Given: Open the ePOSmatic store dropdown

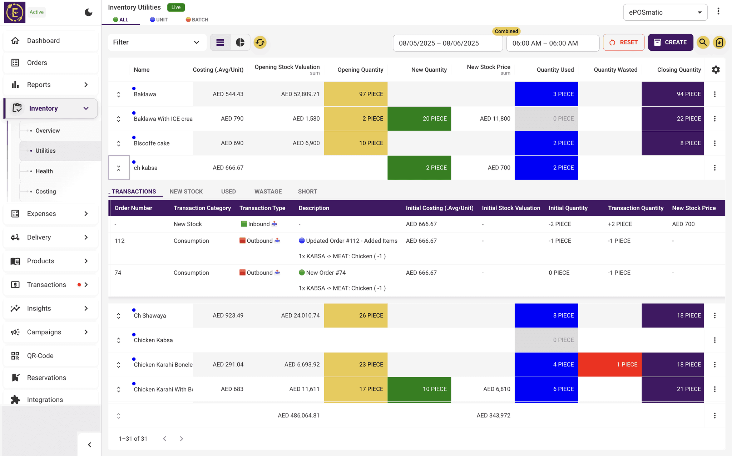Looking at the screenshot, I should tap(665, 12).
